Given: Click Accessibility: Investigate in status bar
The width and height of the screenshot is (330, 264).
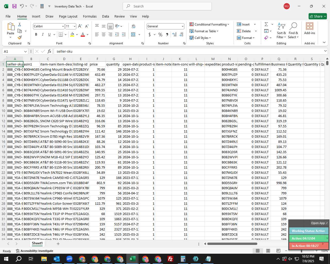Looking at the screenshot, I should 35,251.
